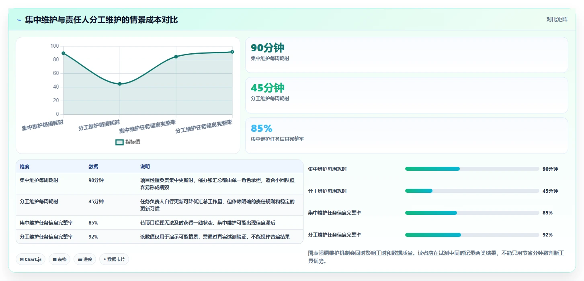Select the 表格 tag chip
Viewport: 584px width, 281px height.
(x=59, y=259)
